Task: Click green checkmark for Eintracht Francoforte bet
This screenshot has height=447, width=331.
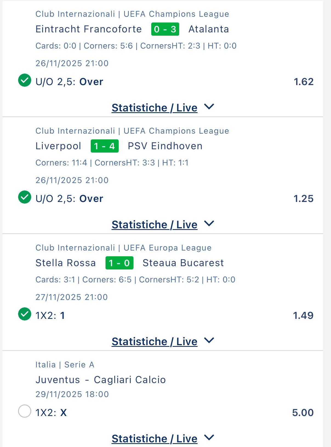Action: click(25, 80)
